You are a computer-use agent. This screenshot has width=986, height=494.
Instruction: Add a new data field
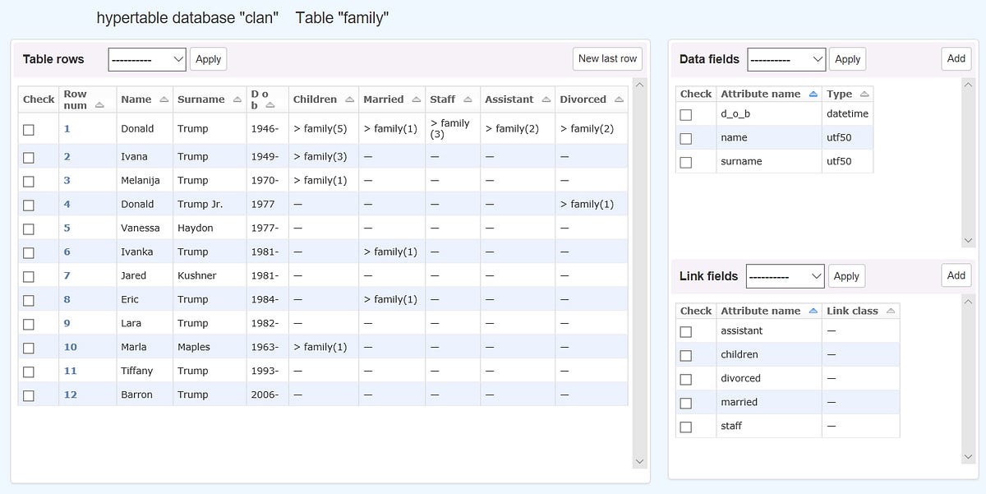click(x=956, y=58)
